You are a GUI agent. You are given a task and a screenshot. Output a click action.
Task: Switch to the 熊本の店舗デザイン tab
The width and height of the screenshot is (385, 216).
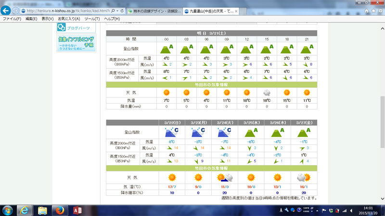pyautogui.click(x=154, y=11)
